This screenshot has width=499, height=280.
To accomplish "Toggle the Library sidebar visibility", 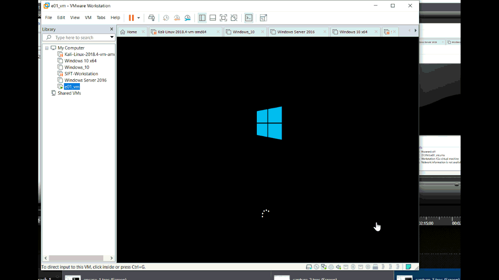I will pyautogui.click(x=202, y=18).
